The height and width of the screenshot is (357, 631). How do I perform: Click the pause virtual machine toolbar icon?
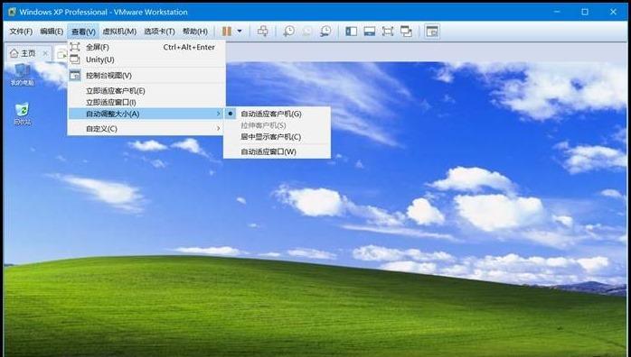(x=227, y=32)
